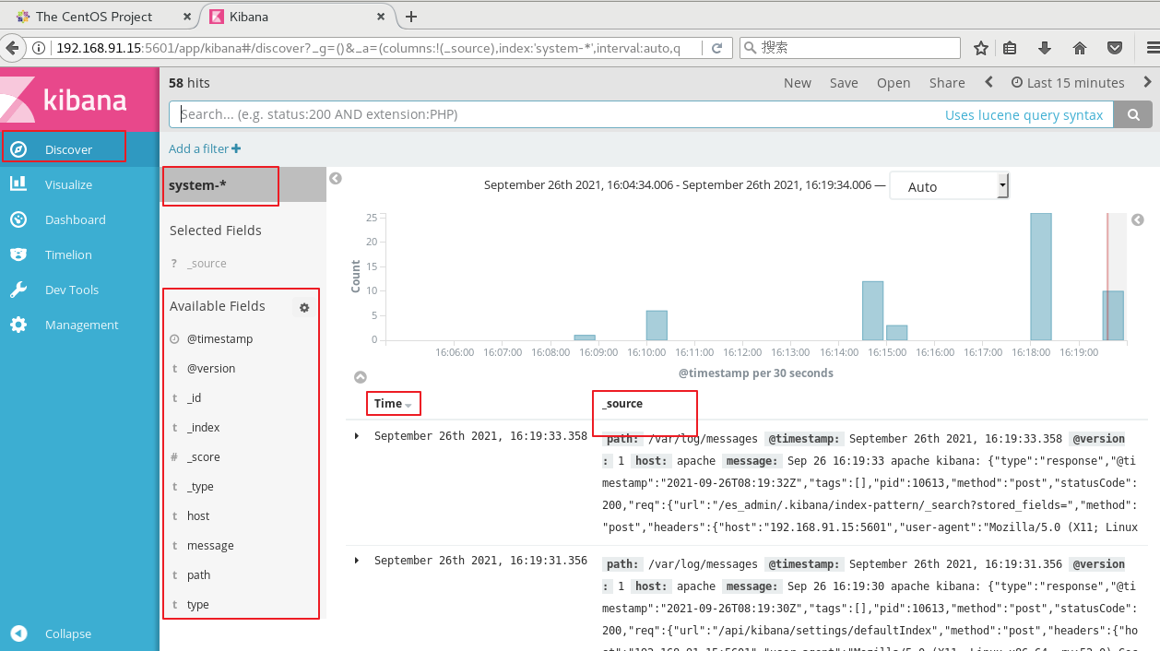Click the Dev Tools wrench icon
The image size is (1160, 651).
[x=18, y=290]
